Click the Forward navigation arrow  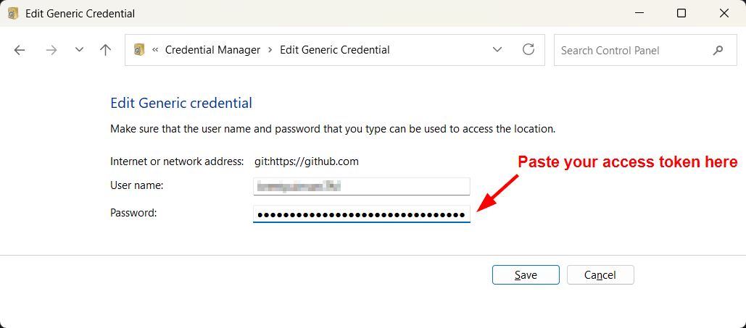[x=51, y=50]
